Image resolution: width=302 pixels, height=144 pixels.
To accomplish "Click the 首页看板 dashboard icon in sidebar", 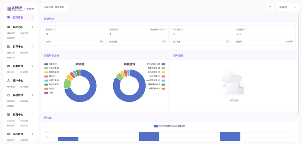I will tap(8, 17).
